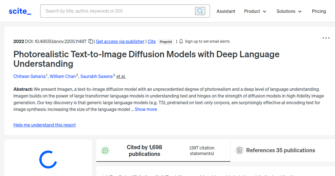Expand the truncated abstract with Show more
This screenshot has height=176, width=335.
point(146,109)
